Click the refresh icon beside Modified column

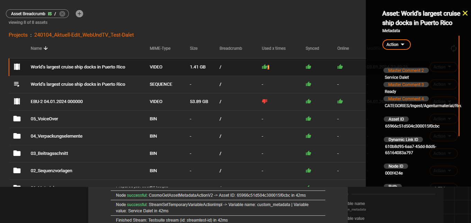click(453, 48)
